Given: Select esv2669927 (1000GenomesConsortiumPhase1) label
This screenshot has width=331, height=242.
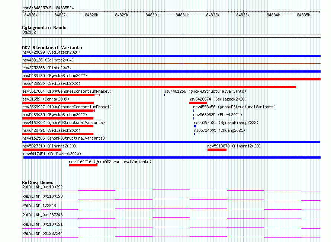Looking at the screenshot, I should [x=67, y=107].
